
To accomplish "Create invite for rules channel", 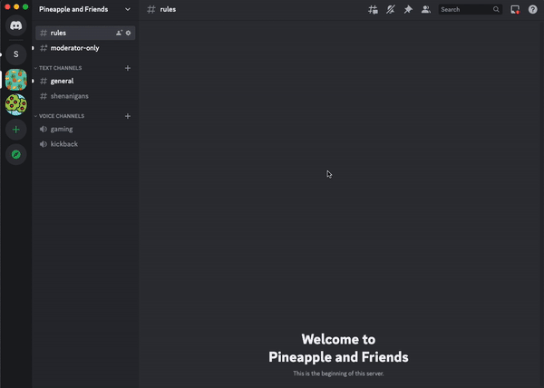I will [x=119, y=33].
